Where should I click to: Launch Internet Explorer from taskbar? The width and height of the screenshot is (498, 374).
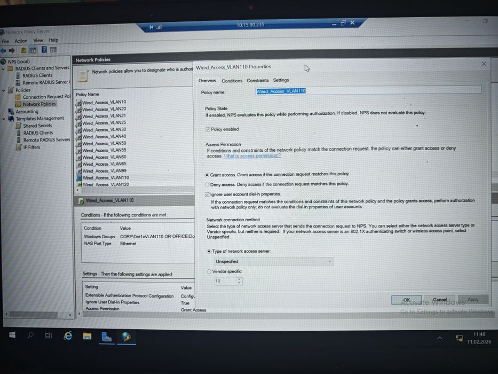pyautogui.click(x=68, y=336)
